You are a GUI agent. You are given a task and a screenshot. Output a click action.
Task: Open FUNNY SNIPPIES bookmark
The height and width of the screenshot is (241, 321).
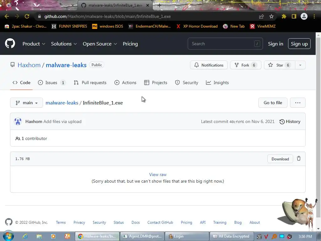[x=69, y=26]
